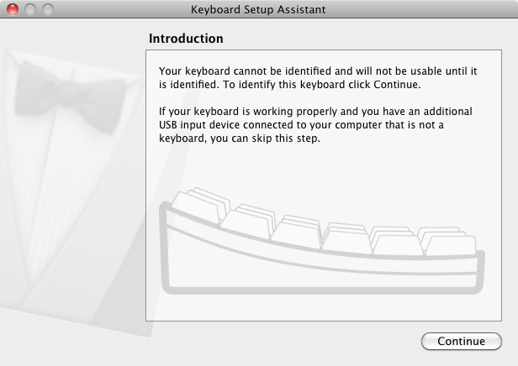Viewport: 518px width, 366px height.
Task: Click the Continue button
Action: 461,342
